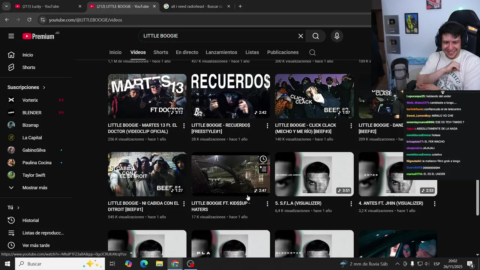This screenshot has height=270, width=480.
Task: Open Inicio in the sidebar
Action: 36,55
